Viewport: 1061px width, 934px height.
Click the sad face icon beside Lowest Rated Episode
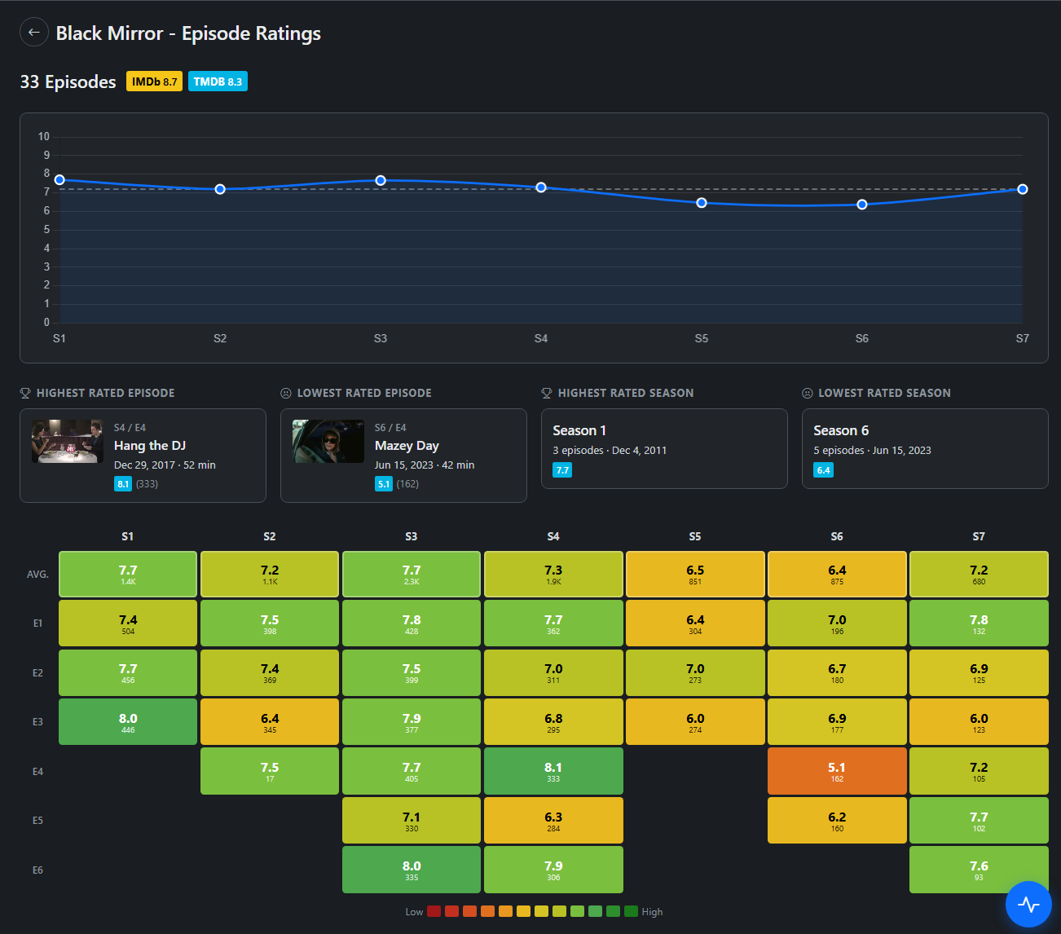286,393
